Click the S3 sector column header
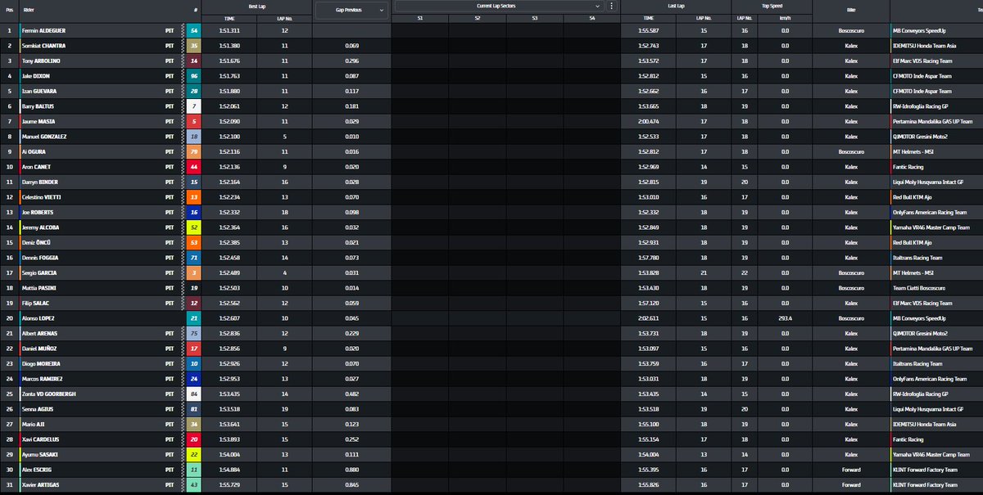This screenshot has width=983, height=495. (x=534, y=17)
